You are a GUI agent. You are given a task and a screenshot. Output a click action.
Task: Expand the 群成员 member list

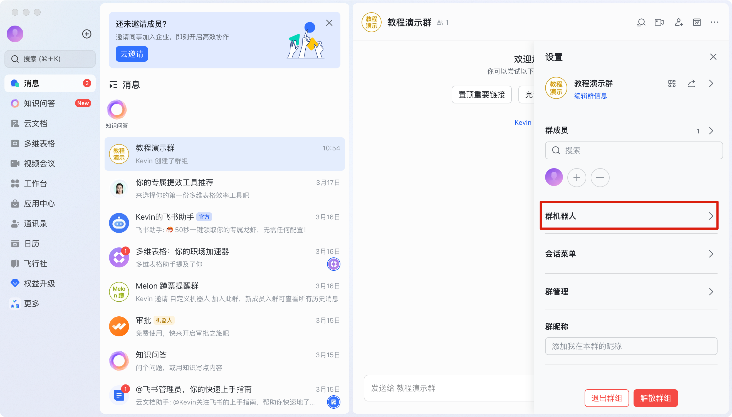711,131
